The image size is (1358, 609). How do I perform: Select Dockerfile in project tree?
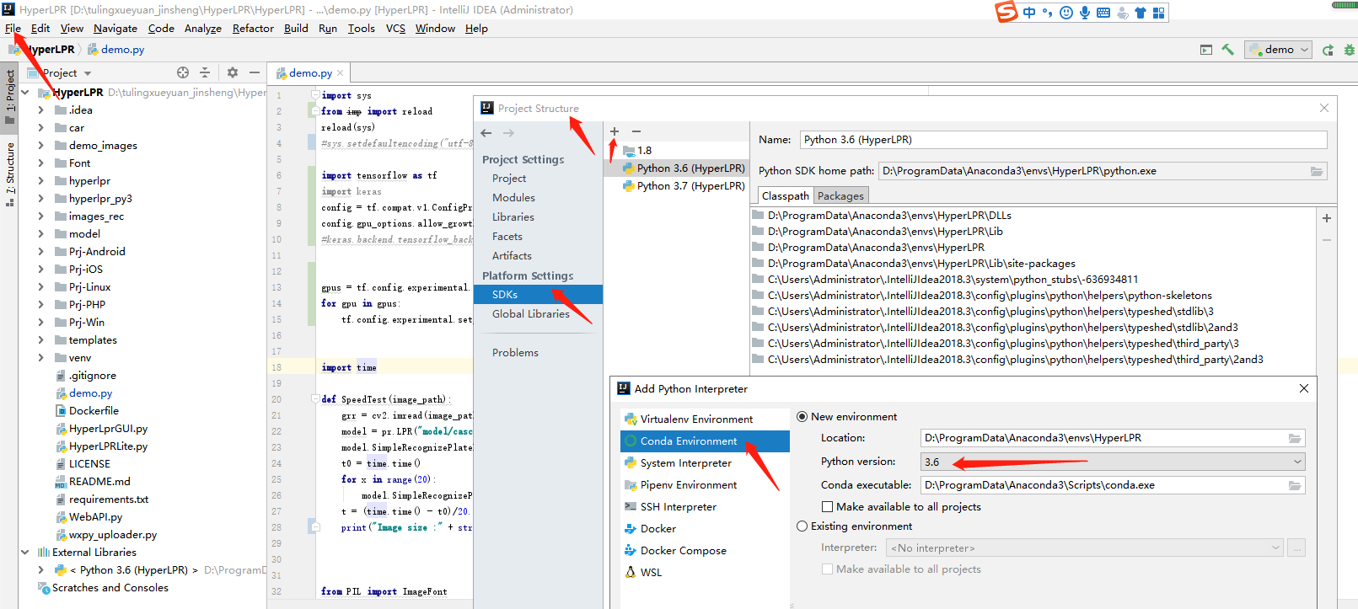[x=94, y=411]
